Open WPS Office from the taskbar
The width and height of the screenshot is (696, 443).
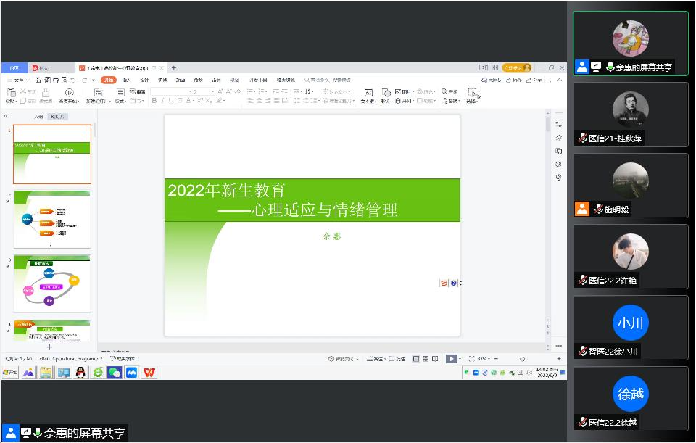tap(149, 373)
